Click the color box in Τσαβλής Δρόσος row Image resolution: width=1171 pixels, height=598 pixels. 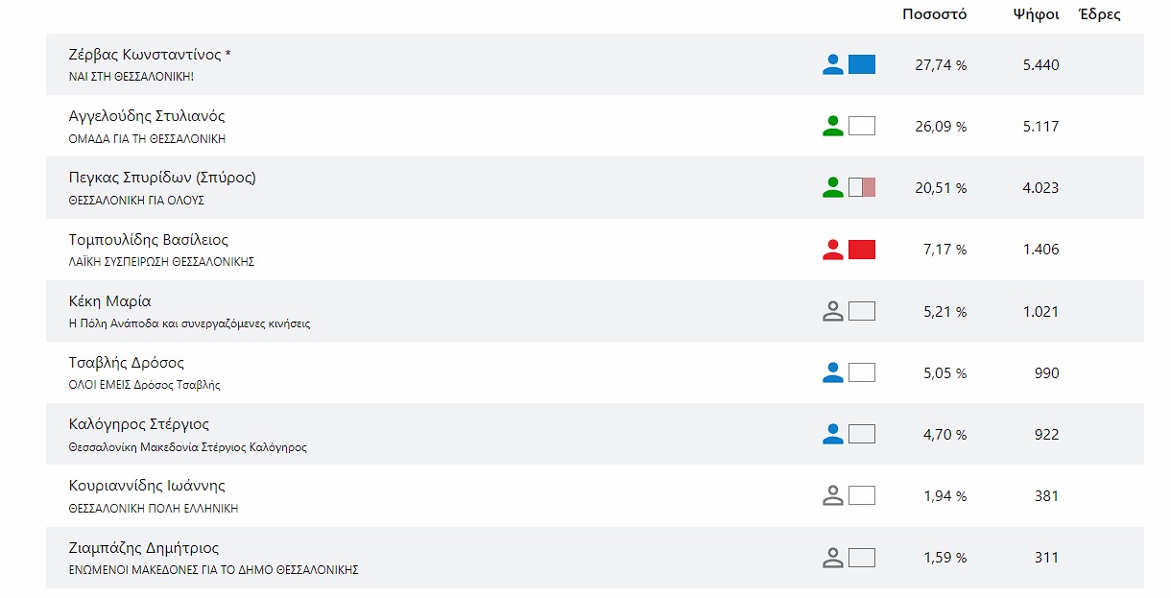tap(862, 372)
